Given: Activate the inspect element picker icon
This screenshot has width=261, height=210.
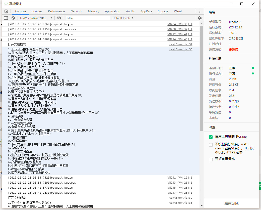Looking at the screenshot, I should pos(6,11).
